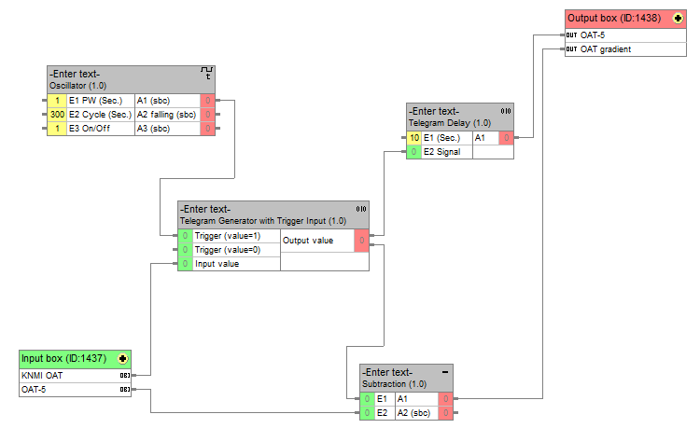This screenshot has height=442, width=700.
Task: Select the Telegram Delay E1 value 10
Action: [414, 138]
